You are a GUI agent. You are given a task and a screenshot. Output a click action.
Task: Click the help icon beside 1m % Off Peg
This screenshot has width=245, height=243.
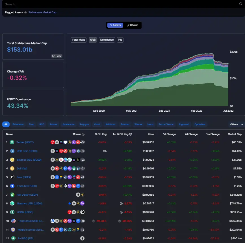click(x=131, y=134)
